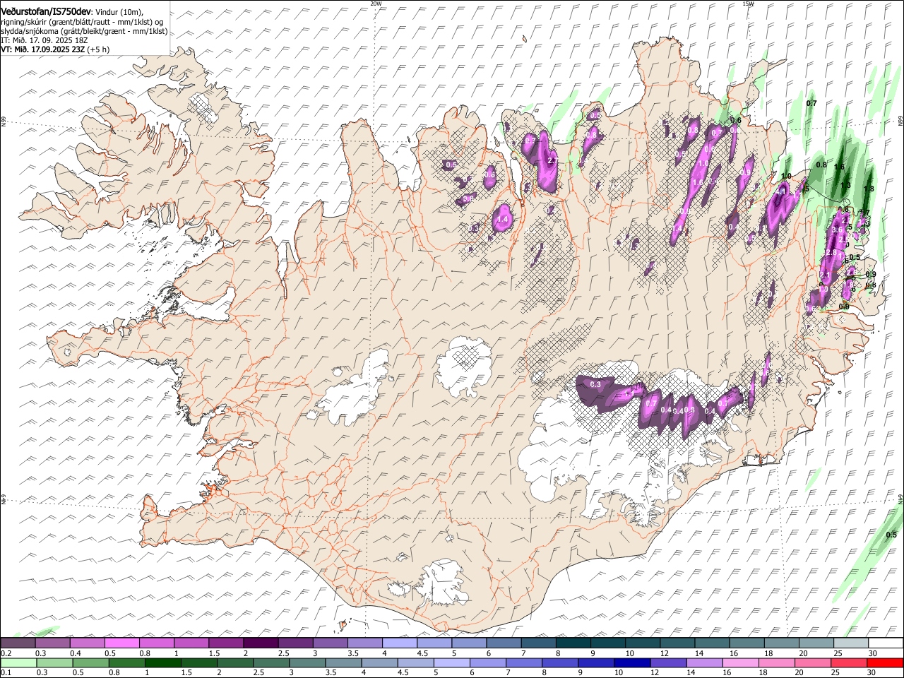Image resolution: width=904 pixels, height=678 pixels.
Task: Click the '20W' longitude label at top
Action: tap(376, 4)
